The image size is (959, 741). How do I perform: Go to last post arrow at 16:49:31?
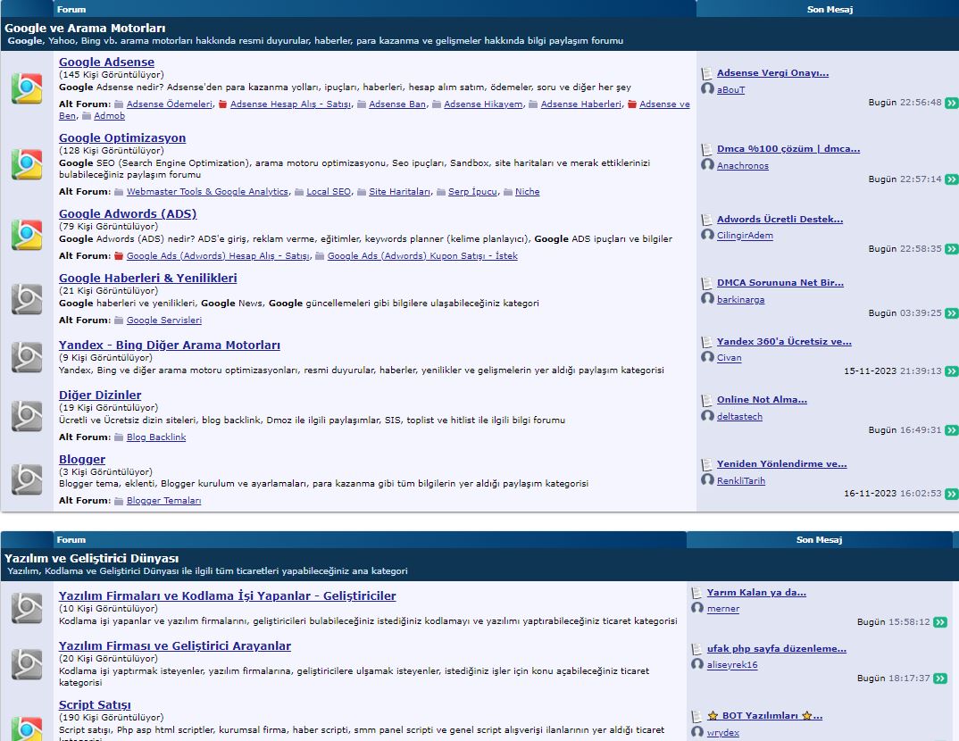[x=951, y=429]
